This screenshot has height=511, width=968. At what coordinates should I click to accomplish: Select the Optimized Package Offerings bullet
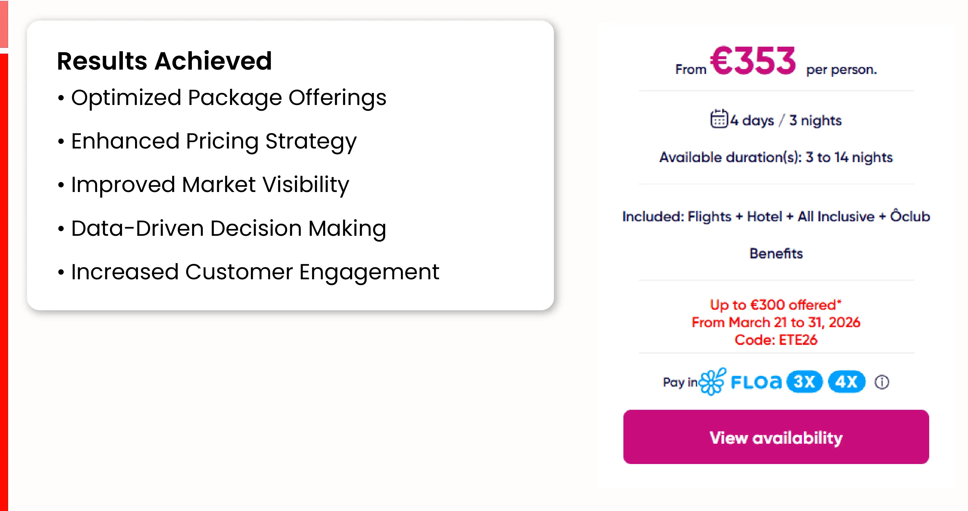click(228, 98)
